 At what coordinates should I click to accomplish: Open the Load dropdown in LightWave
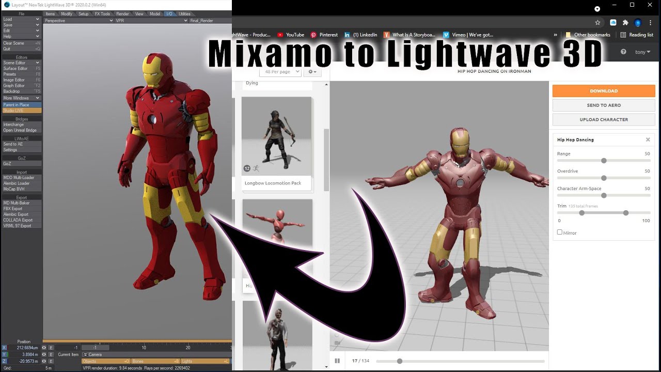click(21, 19)
